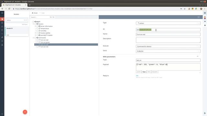The image size is (207, 116).
Task: Check the Turn-on green checkbox
Action: click(37, 42)
